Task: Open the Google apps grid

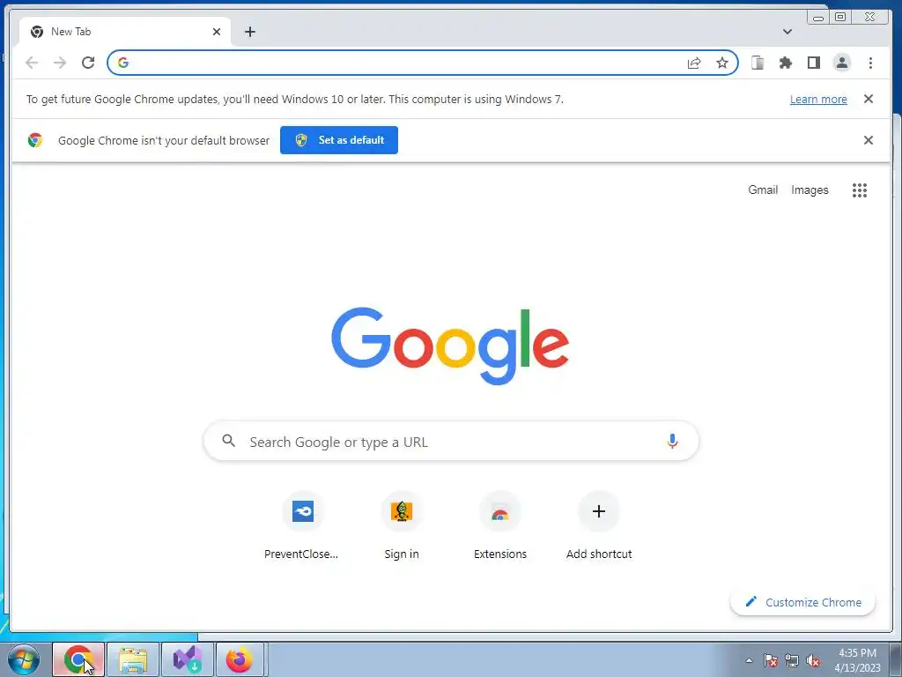Action: [860, 190]
